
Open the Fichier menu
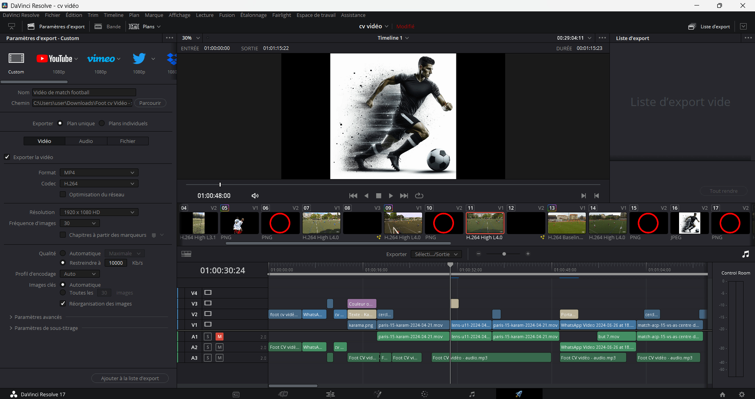52,15
